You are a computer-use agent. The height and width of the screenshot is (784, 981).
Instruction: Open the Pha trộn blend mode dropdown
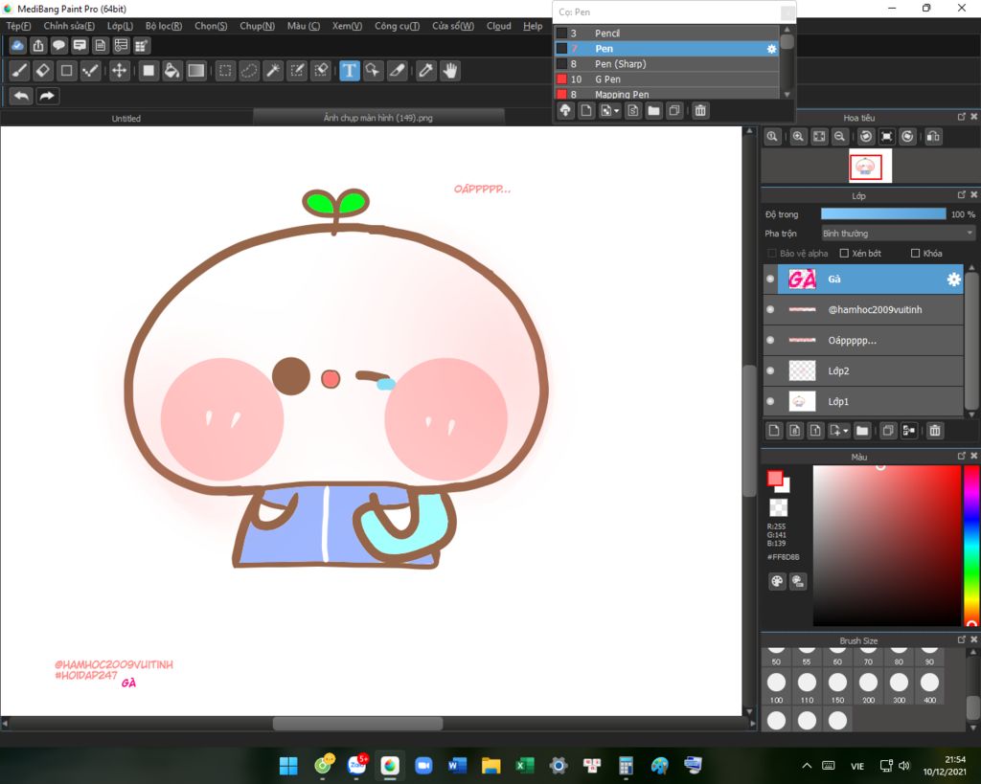tap(898, 234)
